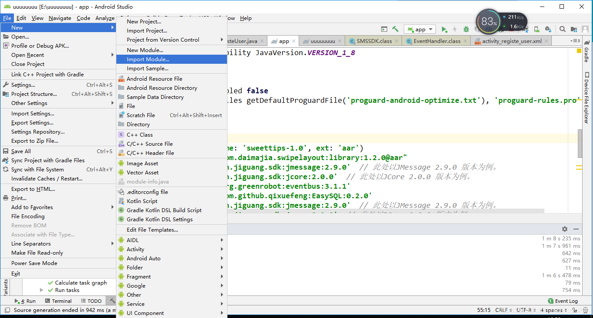Viewport: 593px width, 318px height.
Task: Open the SDK Manager icon
Action: 548,29
